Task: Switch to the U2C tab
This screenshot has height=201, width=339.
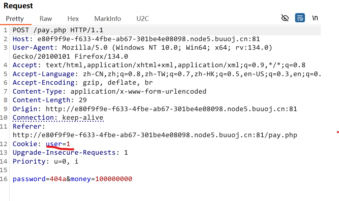Action: [143, 19]
